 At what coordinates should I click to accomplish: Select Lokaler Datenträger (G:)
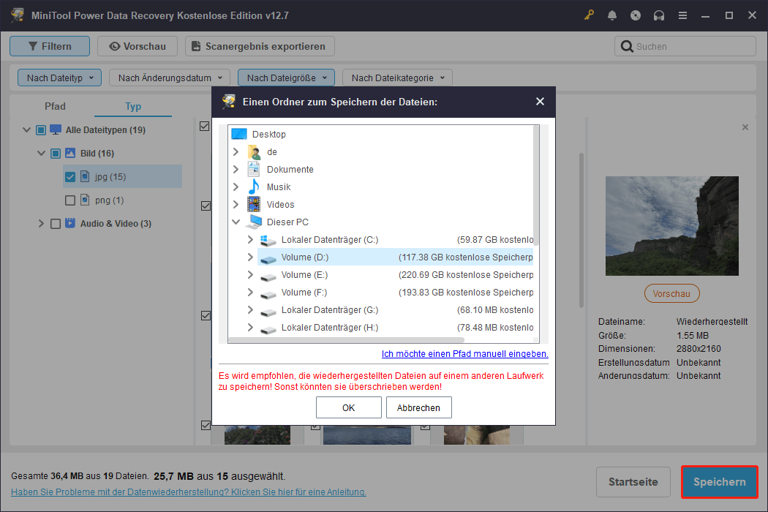[x=330, y=310]
